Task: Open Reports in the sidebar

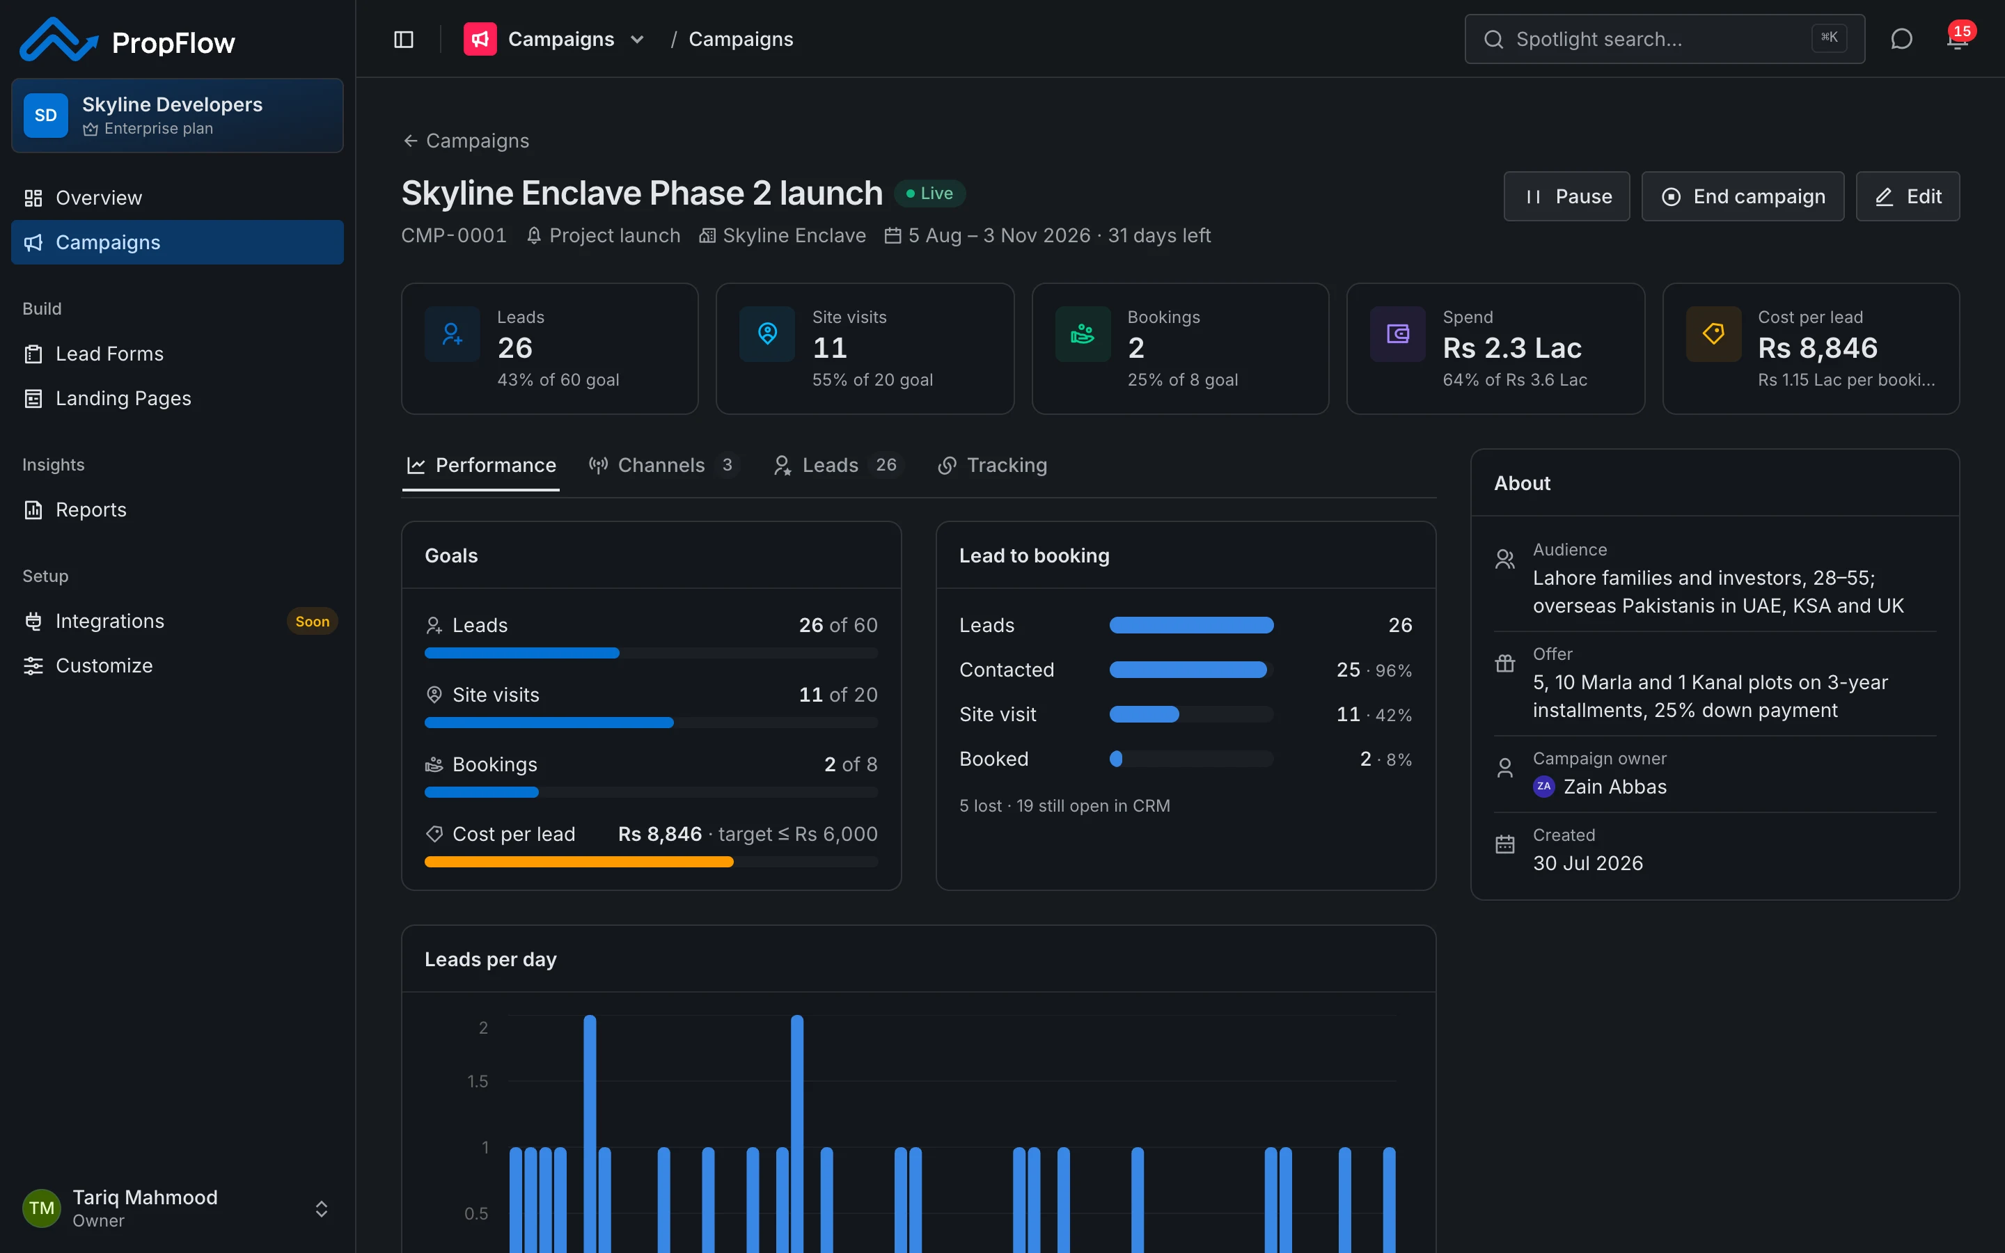Action: pyautogui.click(x=178, y=510)
